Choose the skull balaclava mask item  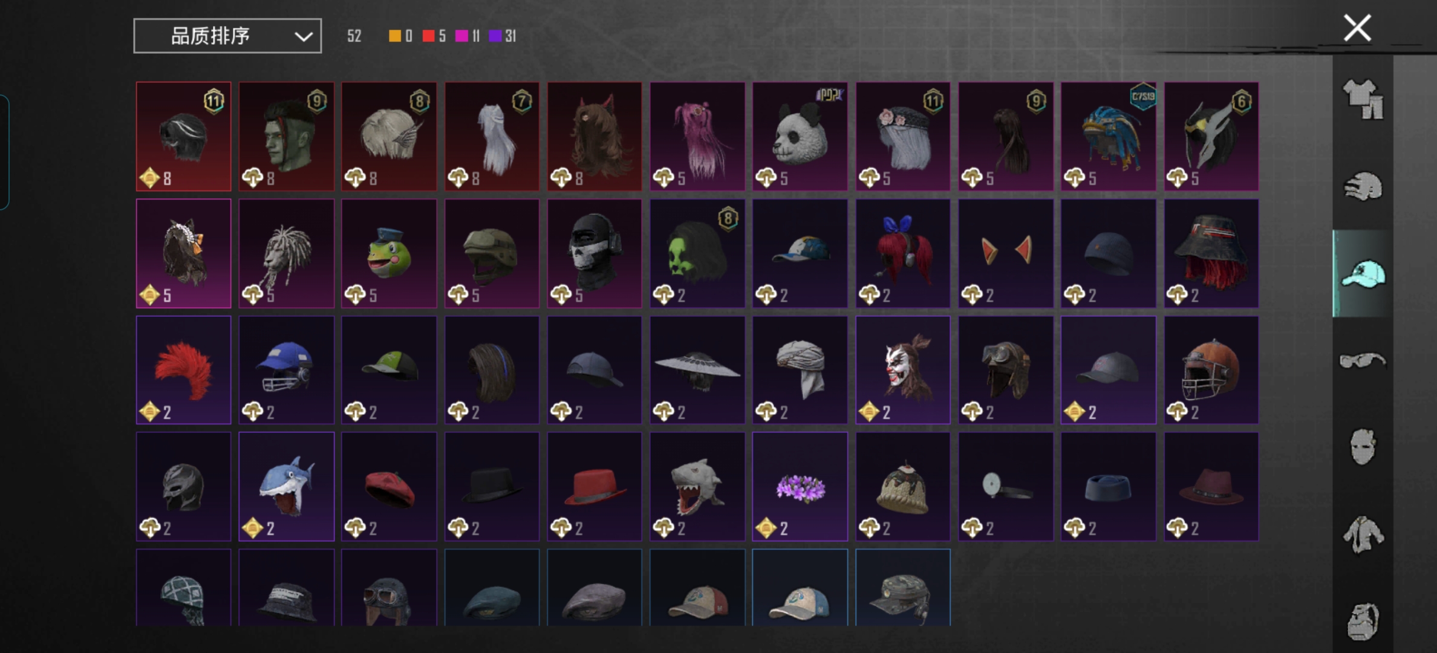click(595, 253)
